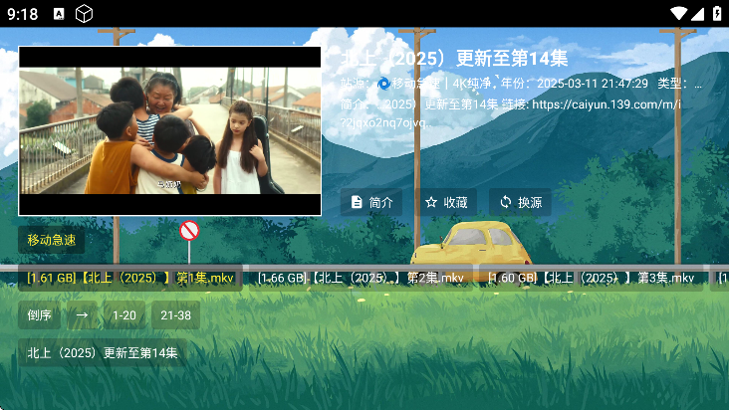This screenshot has height=410, width=729.
Task: Open the 简介 synopsis button
Action: 371,202
